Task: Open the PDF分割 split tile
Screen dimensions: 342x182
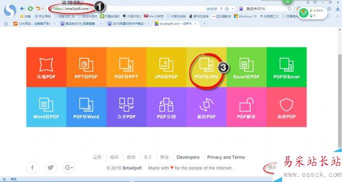Action: [166, 107]
